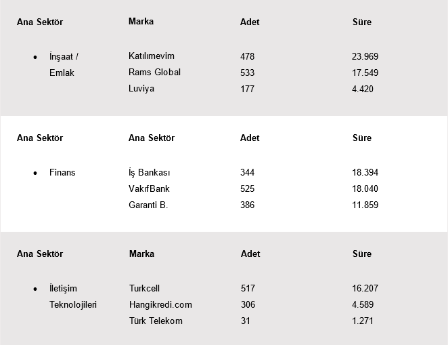Select the Turkcell brand cell

[144, 289]
